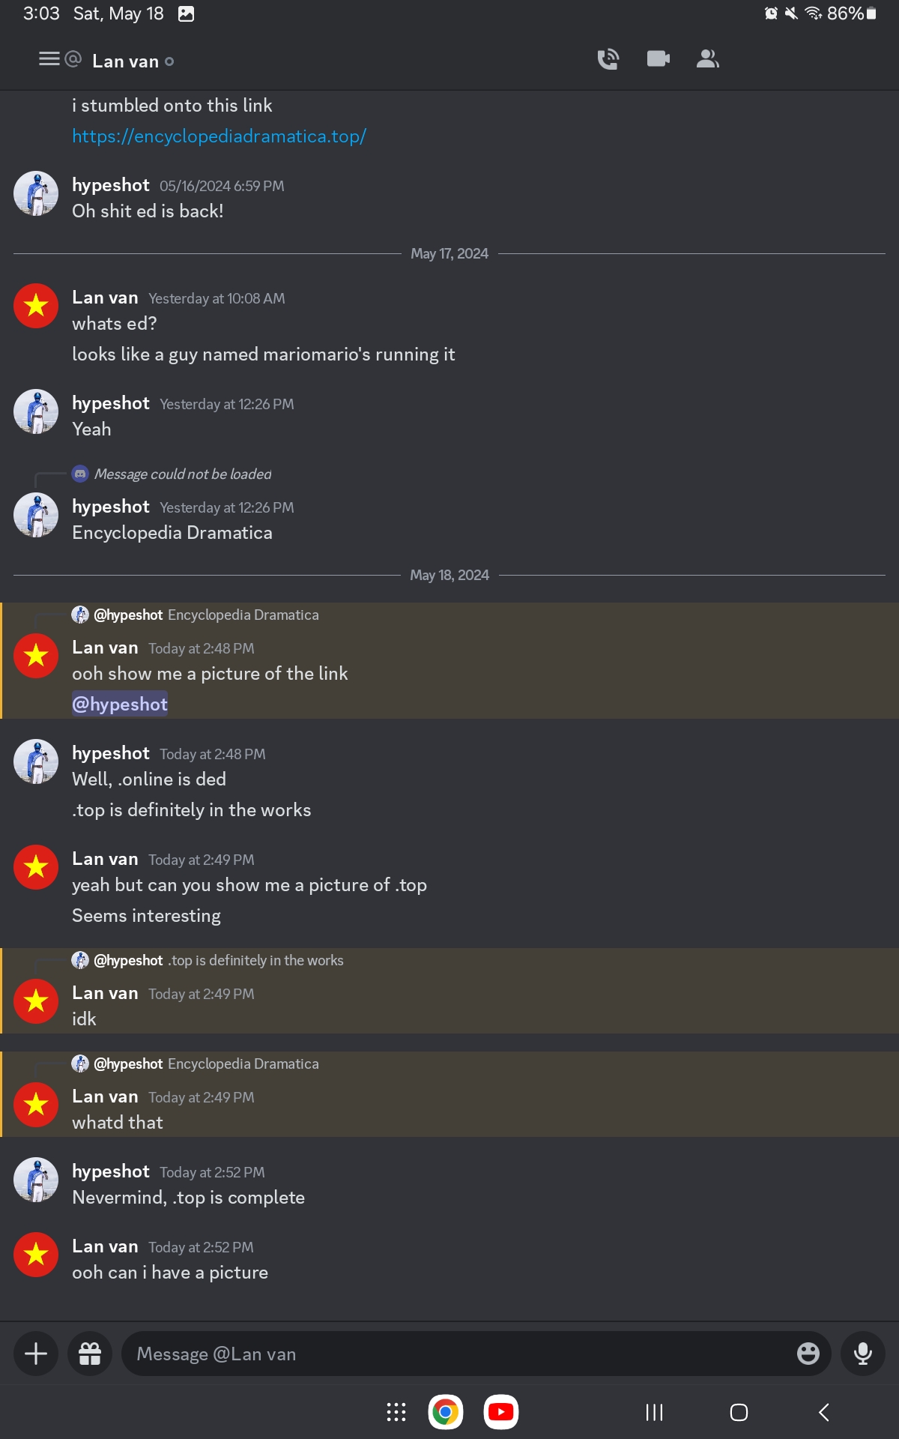Open the channel list hamburger menu
Image resolution: width=899 pixels, height=1439 pixels.
[x=49, y=59]
